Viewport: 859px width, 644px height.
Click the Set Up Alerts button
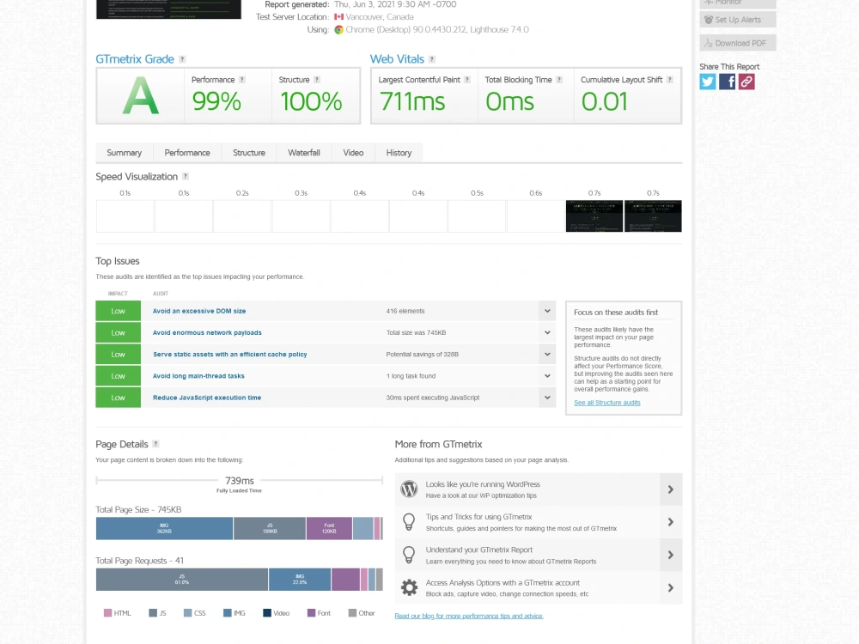pos(737,20)
